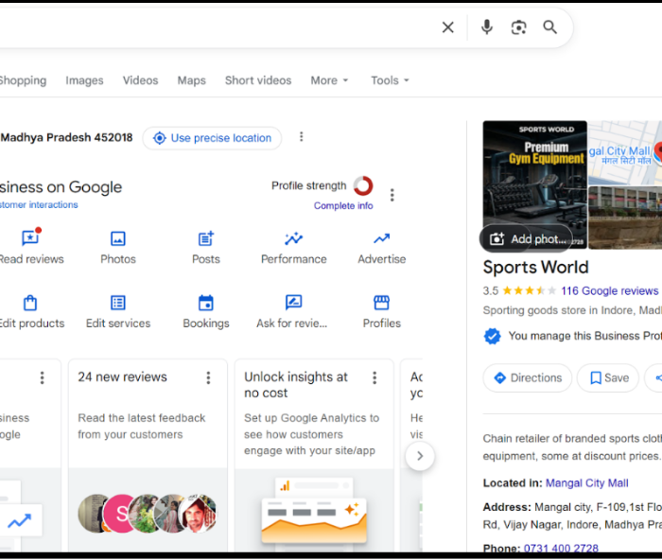This screenshot has height=560, width=662.
Task: Expand the More search filter dropdown
Action: (x=329, y=80)
